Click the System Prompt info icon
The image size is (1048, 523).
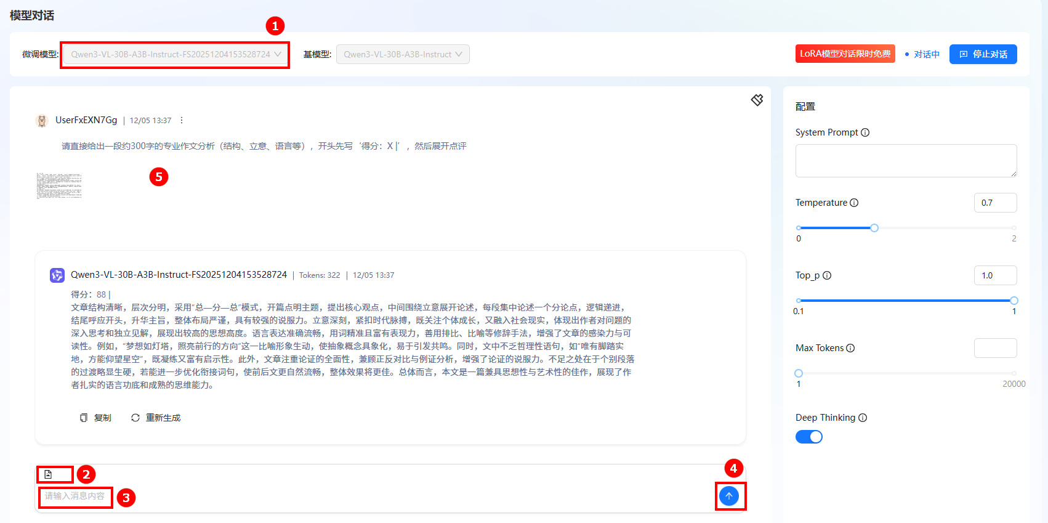(865, 132)
